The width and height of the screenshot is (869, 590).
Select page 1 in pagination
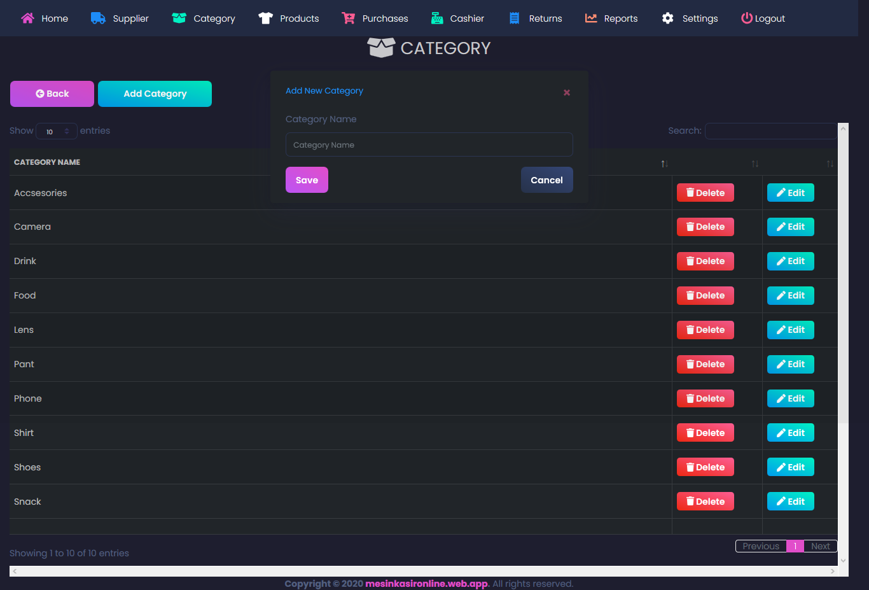point(795,546)
